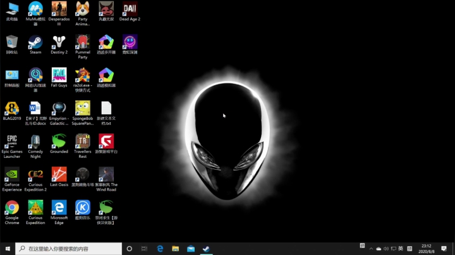The width and height of the screenshot is (455, 255).
Task: Open the OneDrive cloud tray icon
Action: pyautogui.click(x=379, y=249)
